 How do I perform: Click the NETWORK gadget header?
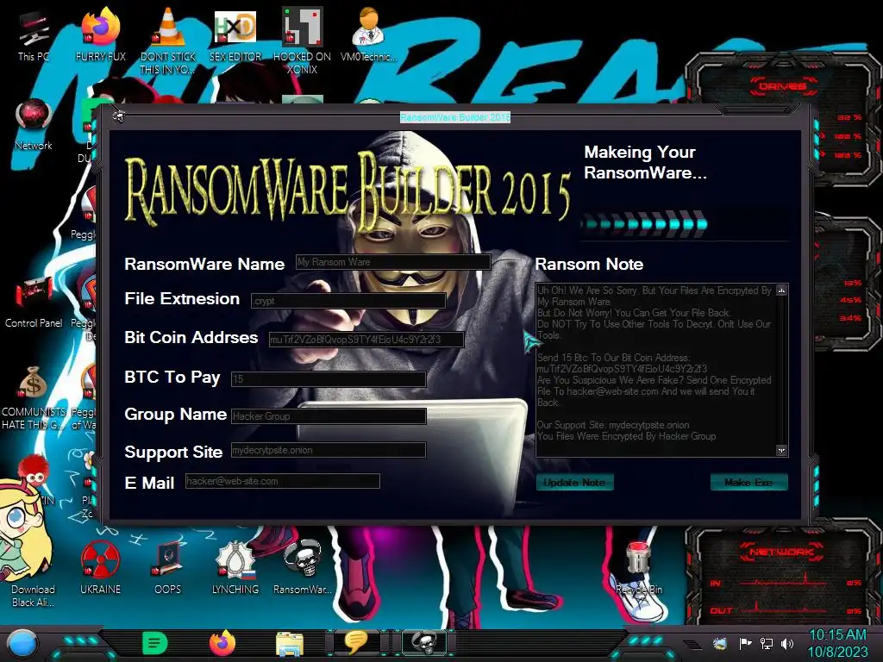pos(781,553)
